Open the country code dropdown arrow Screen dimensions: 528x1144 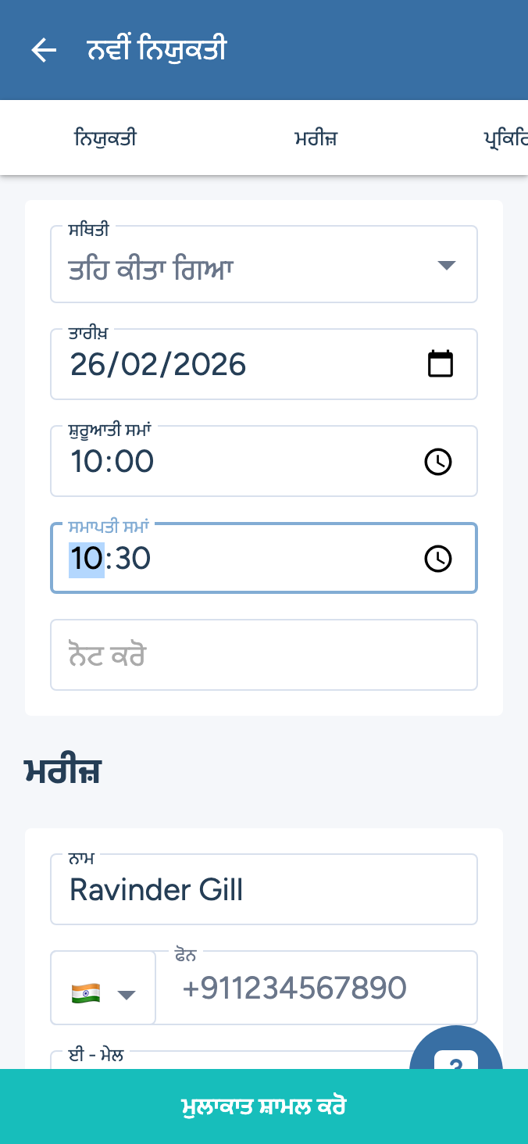126,995
